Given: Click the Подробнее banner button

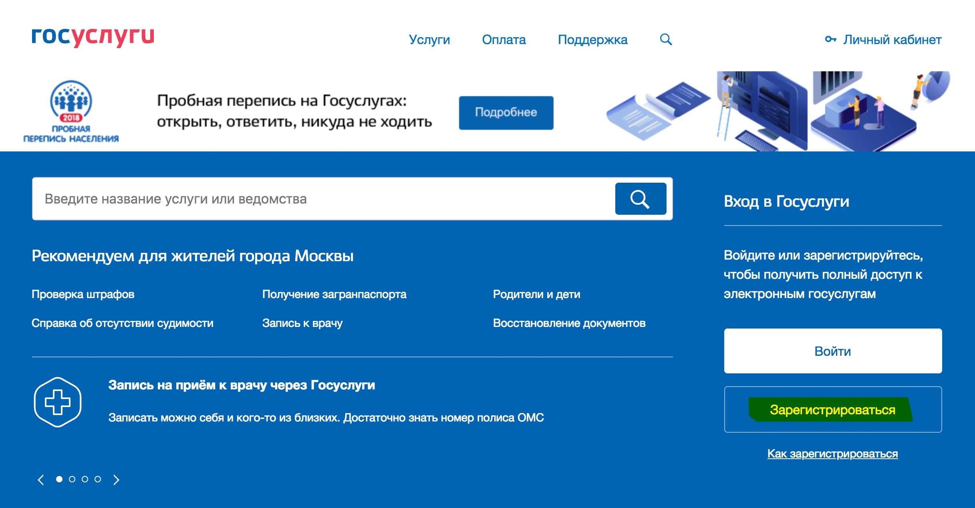Looking at the screenshot, I should coord(506,113).
